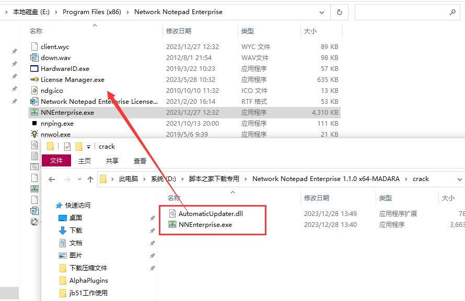465x301 pixels.
Task: Click the Network Notepad Enterprise License RTF icon
Action: click(x=34, y=101)
